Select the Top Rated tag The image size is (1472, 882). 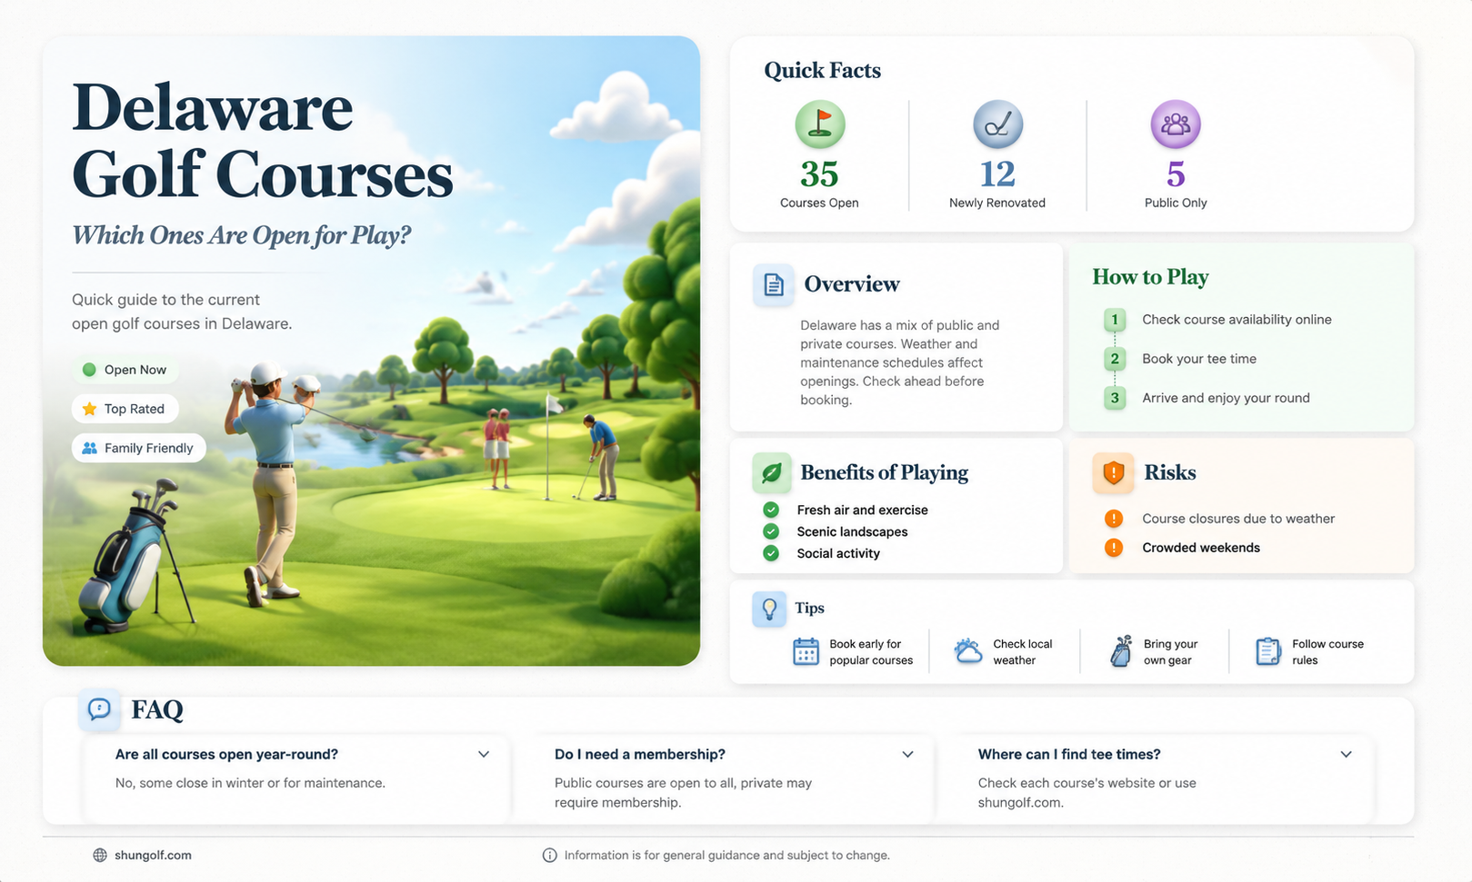(125, 409)
